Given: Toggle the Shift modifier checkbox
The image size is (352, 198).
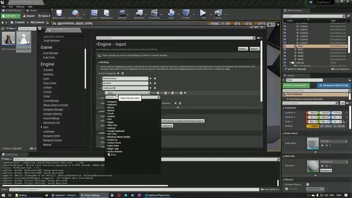Looking at the screenshot, I should click(x=158, y=93).
